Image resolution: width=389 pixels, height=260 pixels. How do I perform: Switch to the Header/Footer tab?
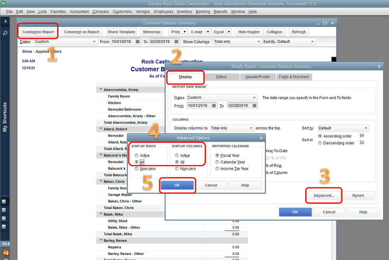(x=258, y=77)
